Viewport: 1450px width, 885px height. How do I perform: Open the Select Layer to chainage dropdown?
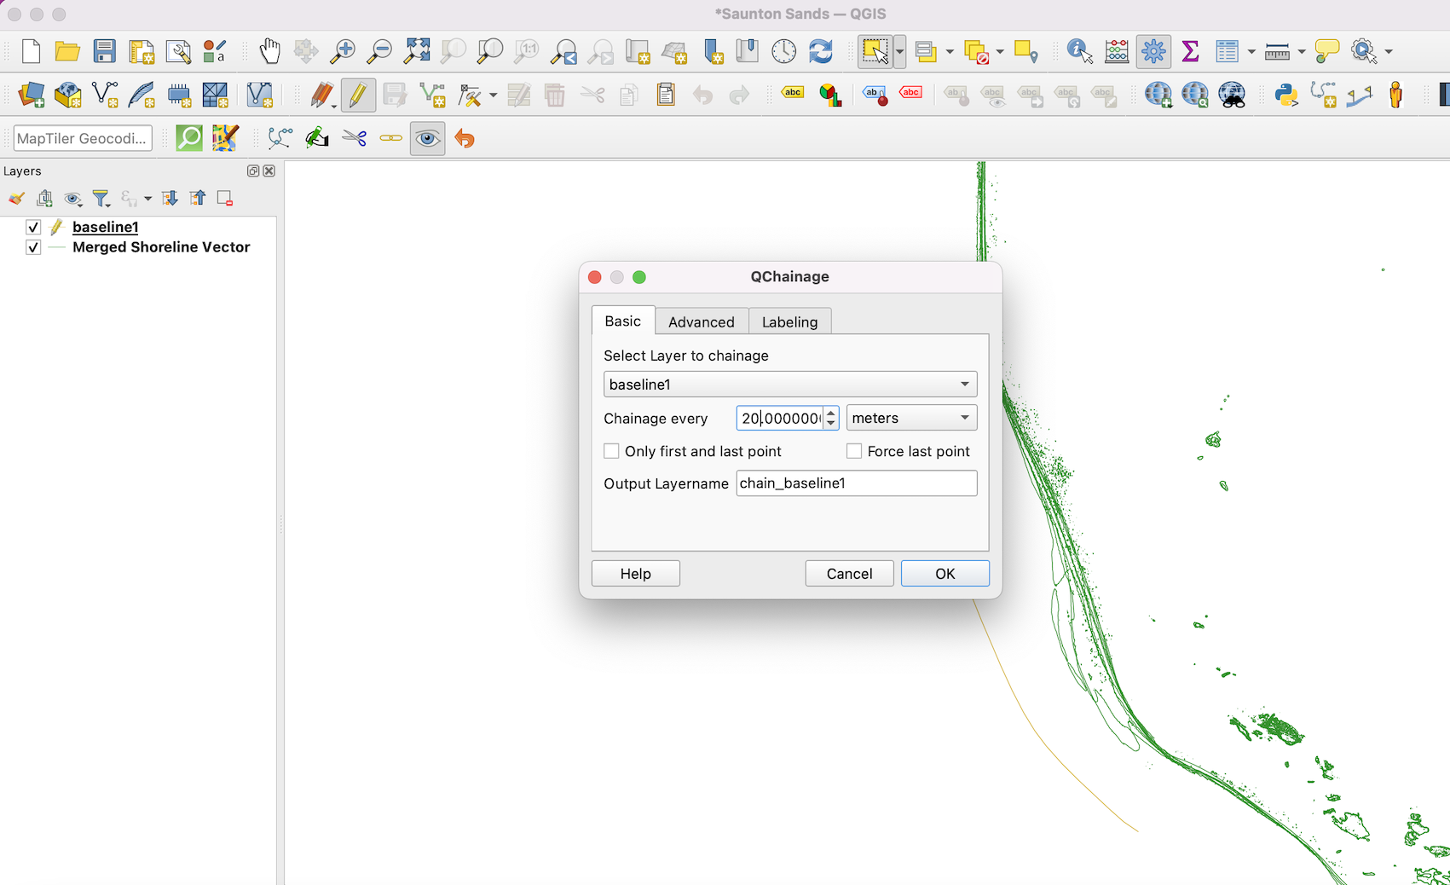[x=789, y=385]
